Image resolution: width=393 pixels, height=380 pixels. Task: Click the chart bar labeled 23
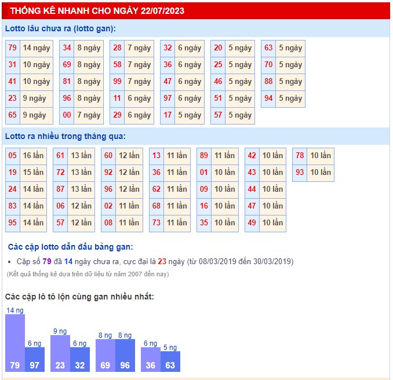coord(60,353)
